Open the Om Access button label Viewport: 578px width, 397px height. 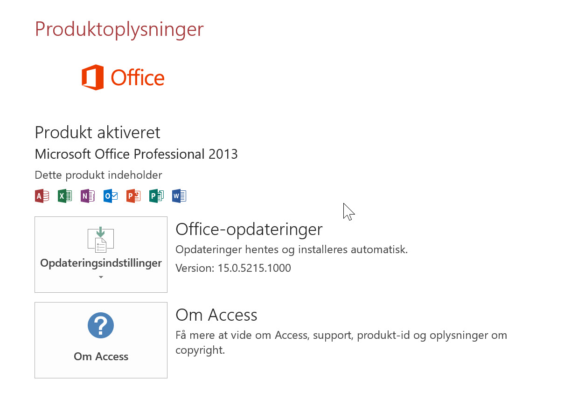pyautogui.click(x=101, y=357)
